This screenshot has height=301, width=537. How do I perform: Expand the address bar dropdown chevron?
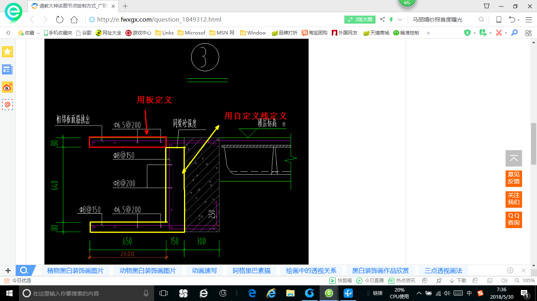pos(400,20)
